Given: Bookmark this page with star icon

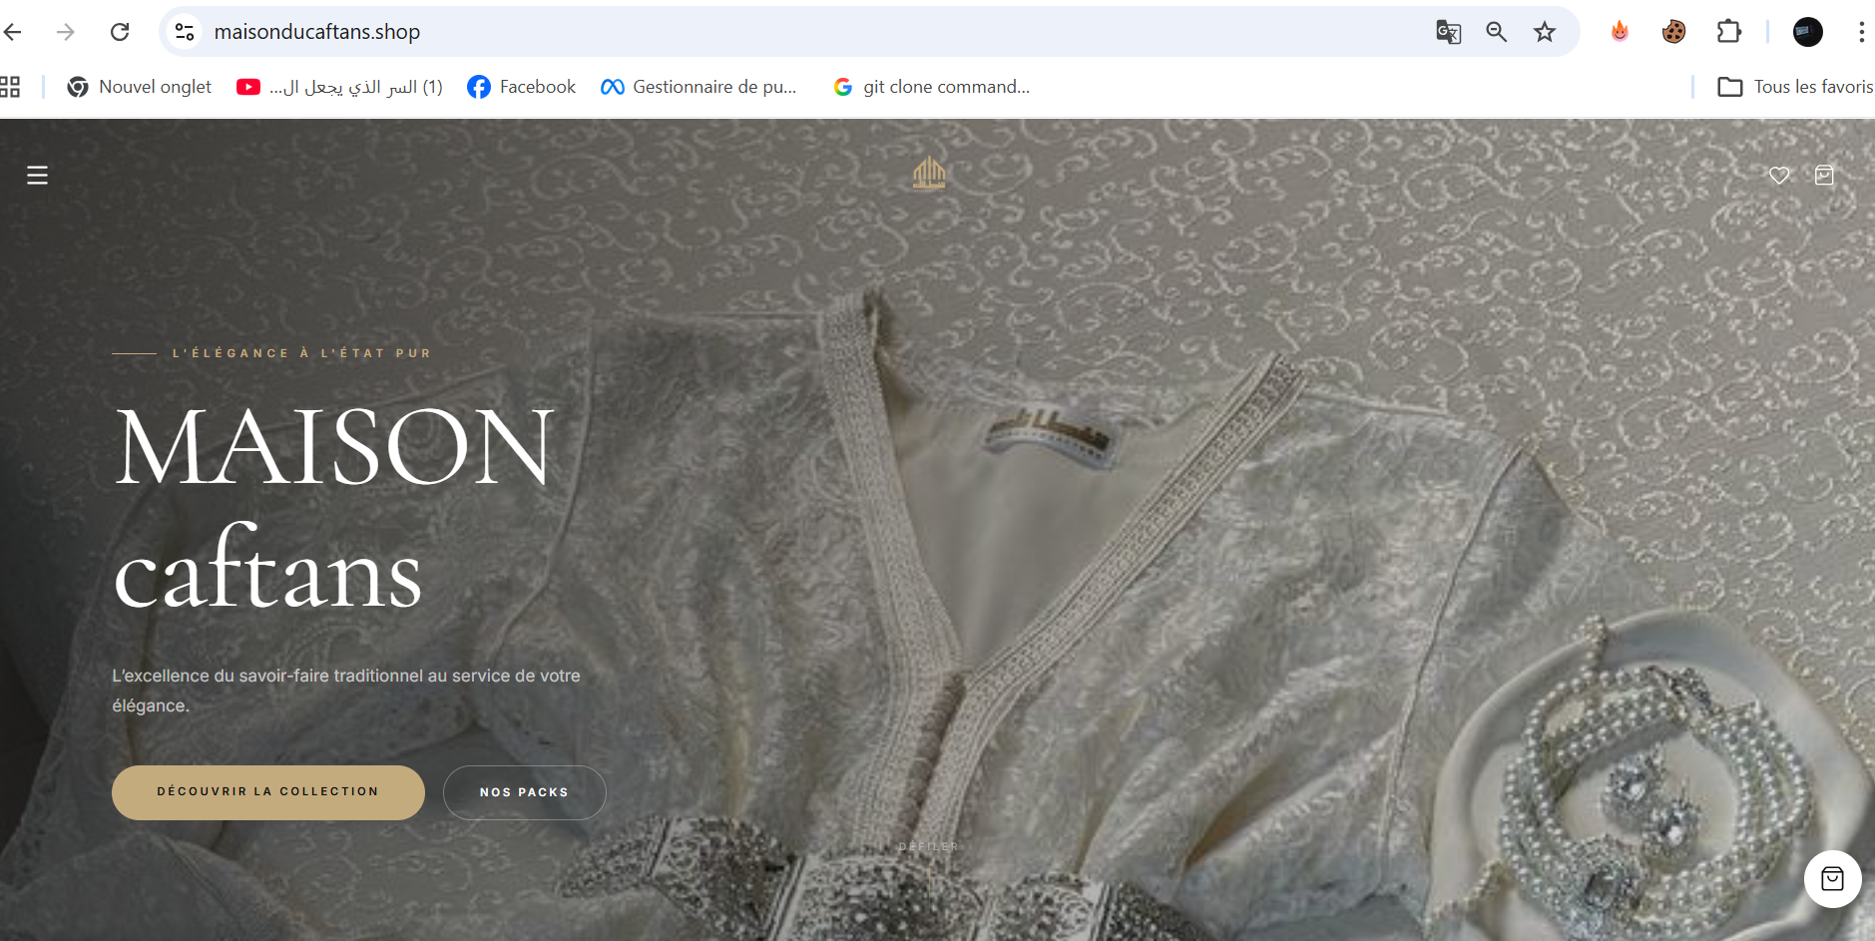Looking at the screenshot, I should (1545, 32).
